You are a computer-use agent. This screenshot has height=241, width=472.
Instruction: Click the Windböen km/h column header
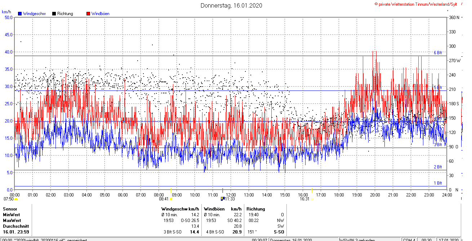coord(223,209)
